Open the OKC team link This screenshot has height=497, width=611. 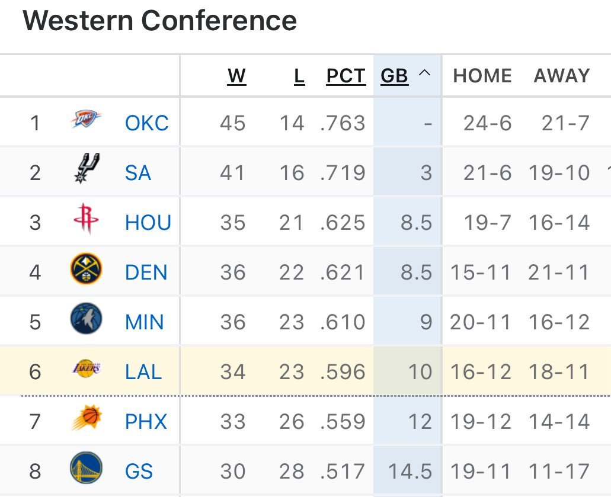147,123
